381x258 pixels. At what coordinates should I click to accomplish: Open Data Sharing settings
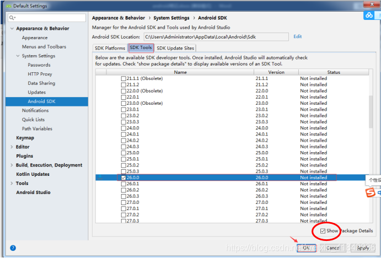(x=41, y=83)
